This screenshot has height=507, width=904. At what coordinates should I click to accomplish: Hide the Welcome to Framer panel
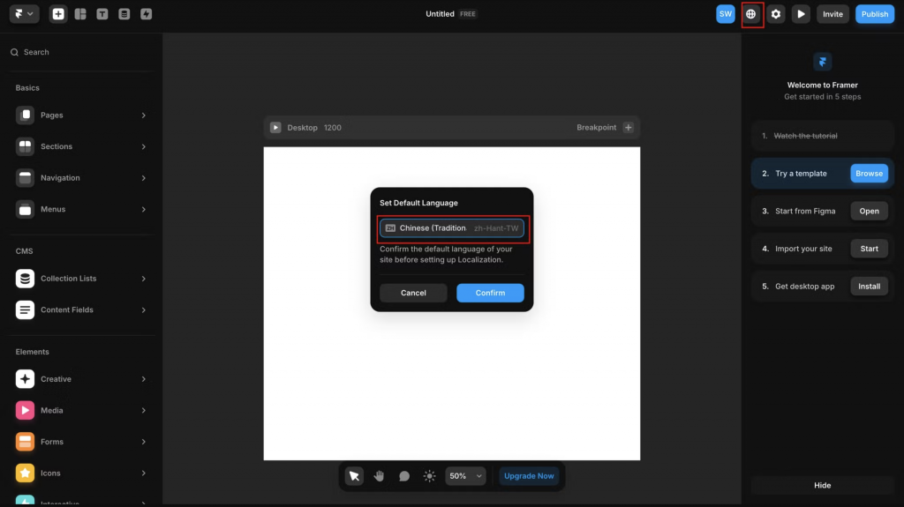coord(822,485)
